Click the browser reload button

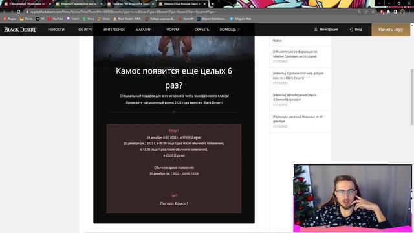[x=19, y=12]
